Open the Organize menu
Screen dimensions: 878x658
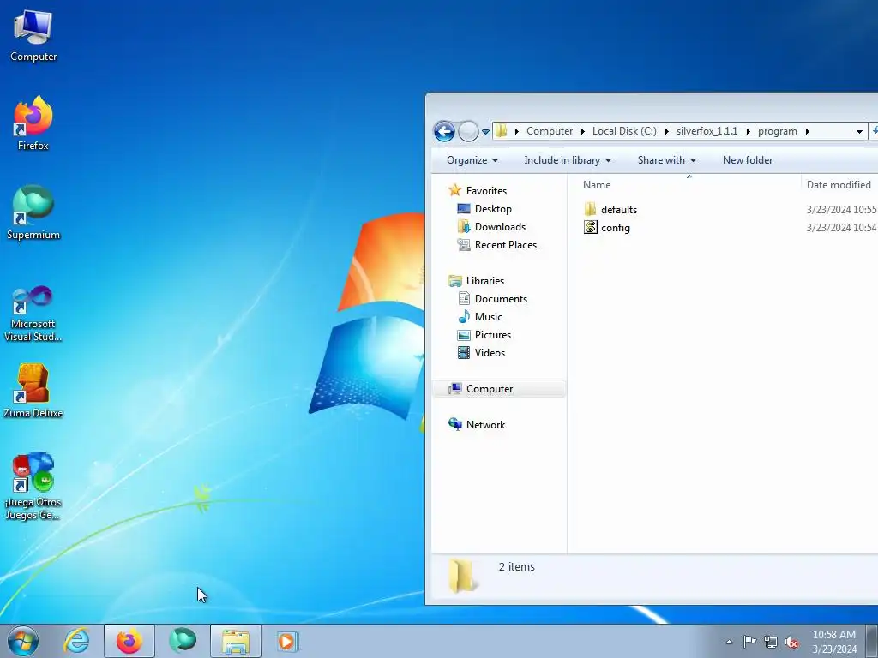472,160
